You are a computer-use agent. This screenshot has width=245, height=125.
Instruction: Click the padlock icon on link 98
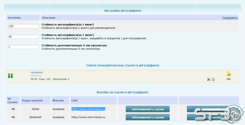[x=213, y=80]
